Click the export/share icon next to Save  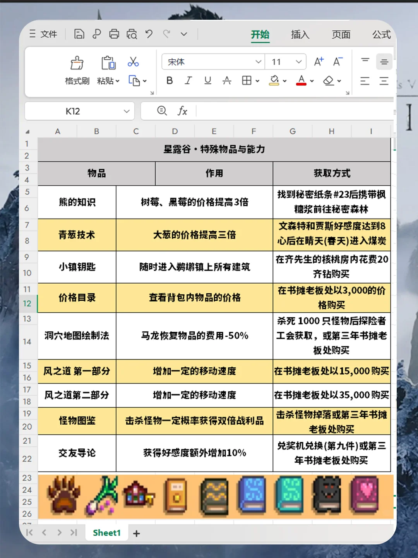click(96, 34)
